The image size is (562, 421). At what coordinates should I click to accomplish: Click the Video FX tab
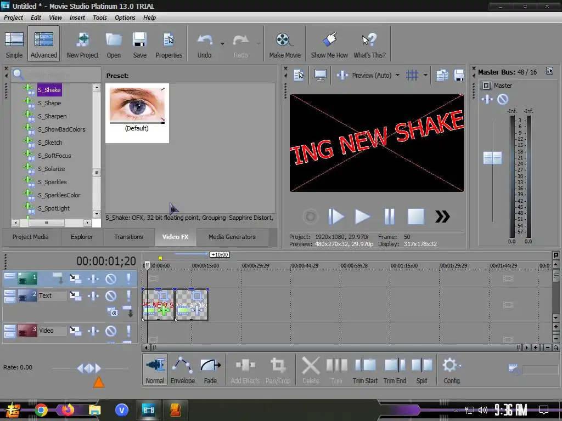[x=175, y=237]
